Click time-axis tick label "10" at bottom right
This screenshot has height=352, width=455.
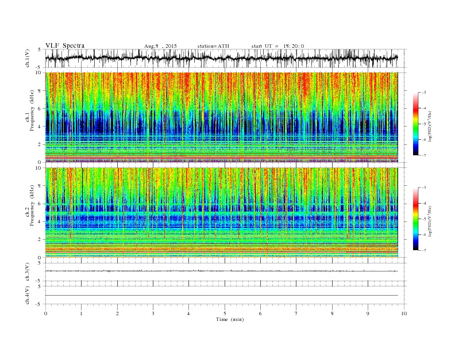click(x=404, y=313)
